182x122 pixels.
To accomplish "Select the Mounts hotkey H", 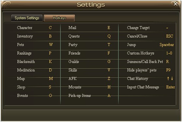I will 109,87.
